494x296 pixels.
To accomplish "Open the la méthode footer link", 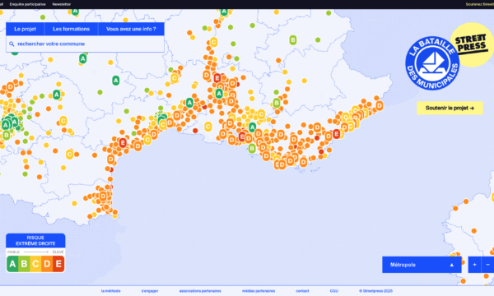I will (110, 291).
